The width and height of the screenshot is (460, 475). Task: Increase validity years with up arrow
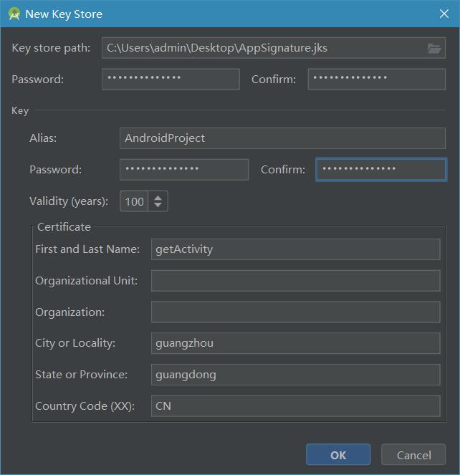click(158, 197)
